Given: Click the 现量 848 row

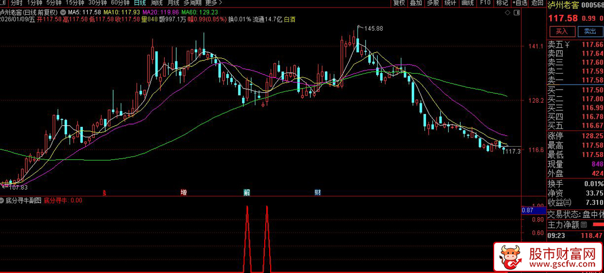Looking at the screenshot, I should pos(575,164).
